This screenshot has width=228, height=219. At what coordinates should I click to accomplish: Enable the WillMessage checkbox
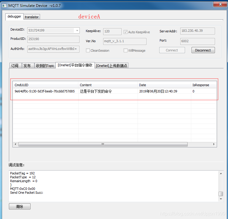point(125,51)
